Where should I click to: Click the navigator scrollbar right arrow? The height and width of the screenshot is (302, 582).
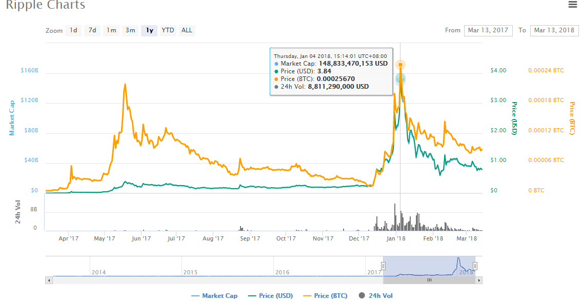coord(479,280)
